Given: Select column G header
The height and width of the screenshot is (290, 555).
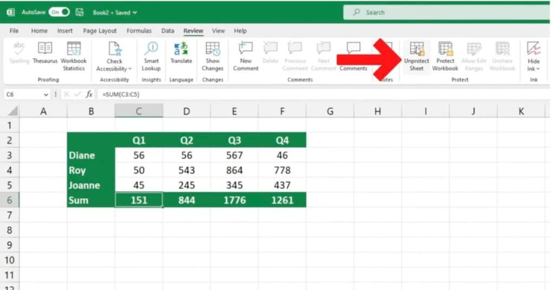Looking at the screenshot, I should pyautogui.click(x=330, y=111).
